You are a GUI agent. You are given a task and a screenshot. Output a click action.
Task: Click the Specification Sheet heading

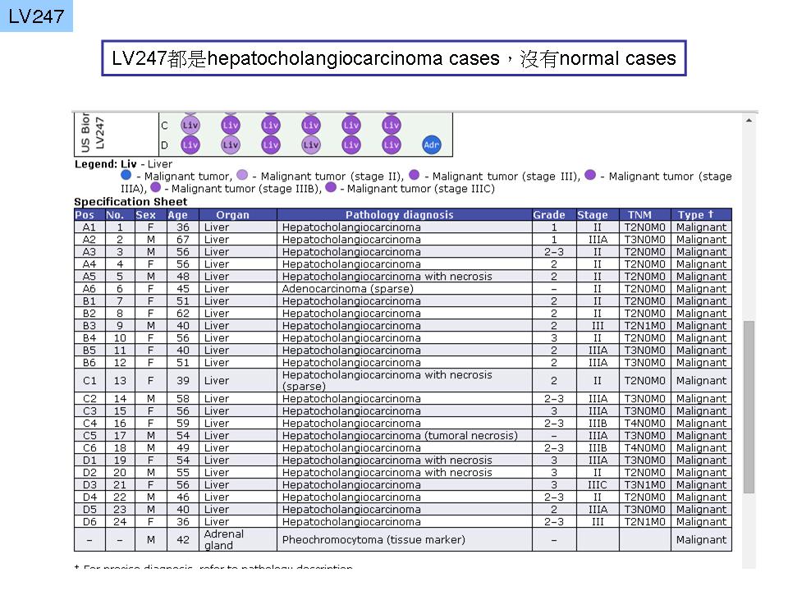pyautogui.click(x=131, y=202)
